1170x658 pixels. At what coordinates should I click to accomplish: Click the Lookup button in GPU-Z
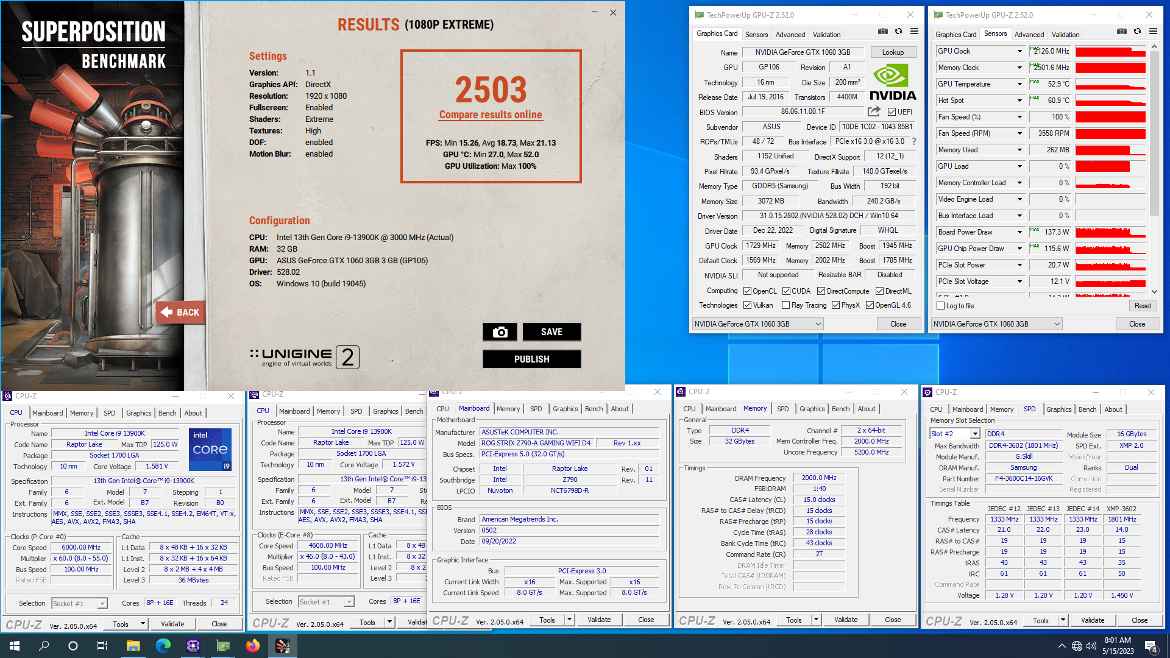[893, 52]
